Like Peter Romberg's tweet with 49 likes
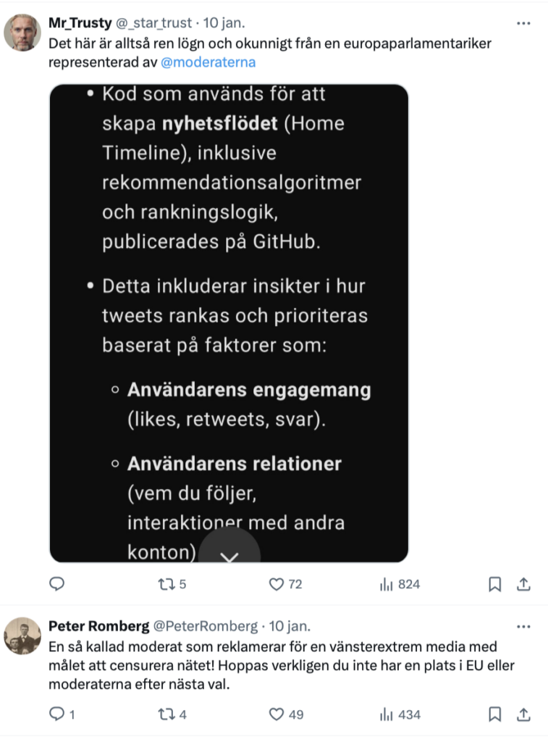 pos(276,714)
